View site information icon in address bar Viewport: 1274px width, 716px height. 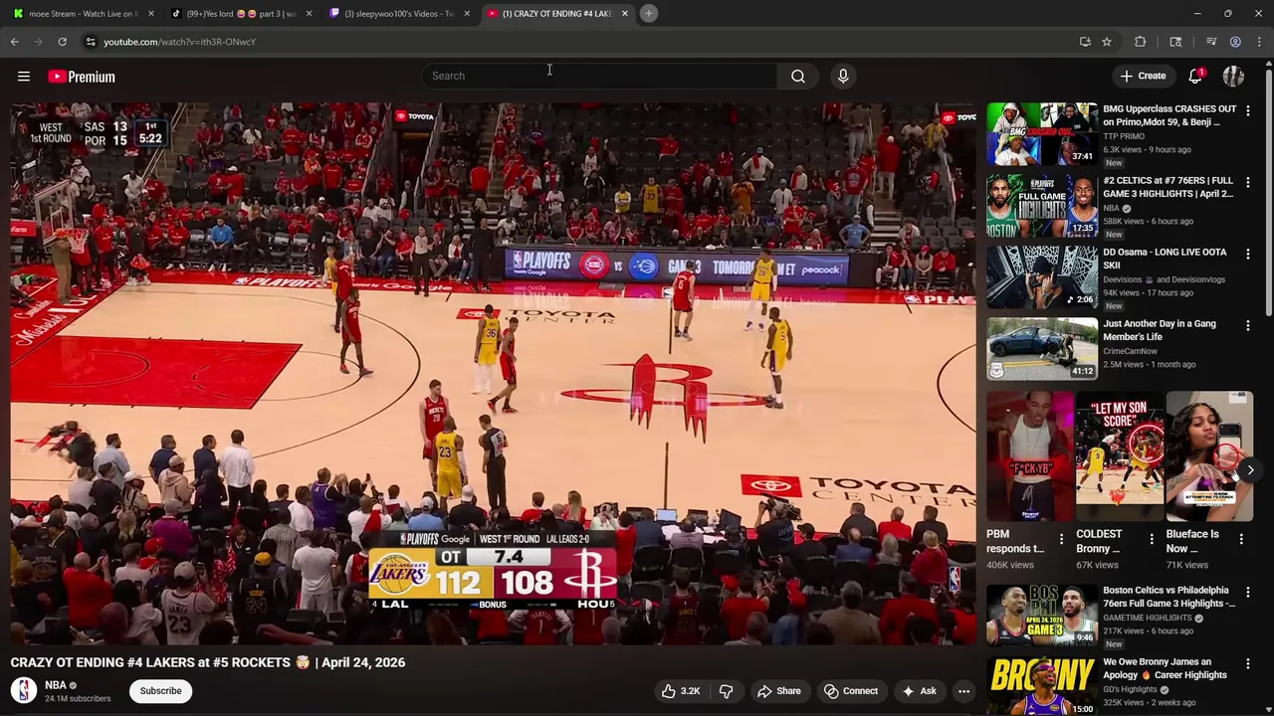[91, 42]
